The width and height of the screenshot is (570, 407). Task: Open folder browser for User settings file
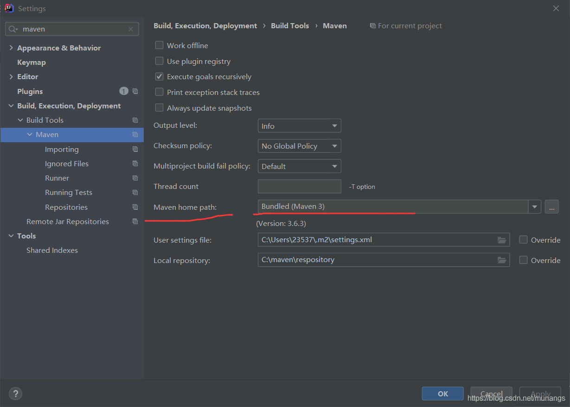coord(502,240)
